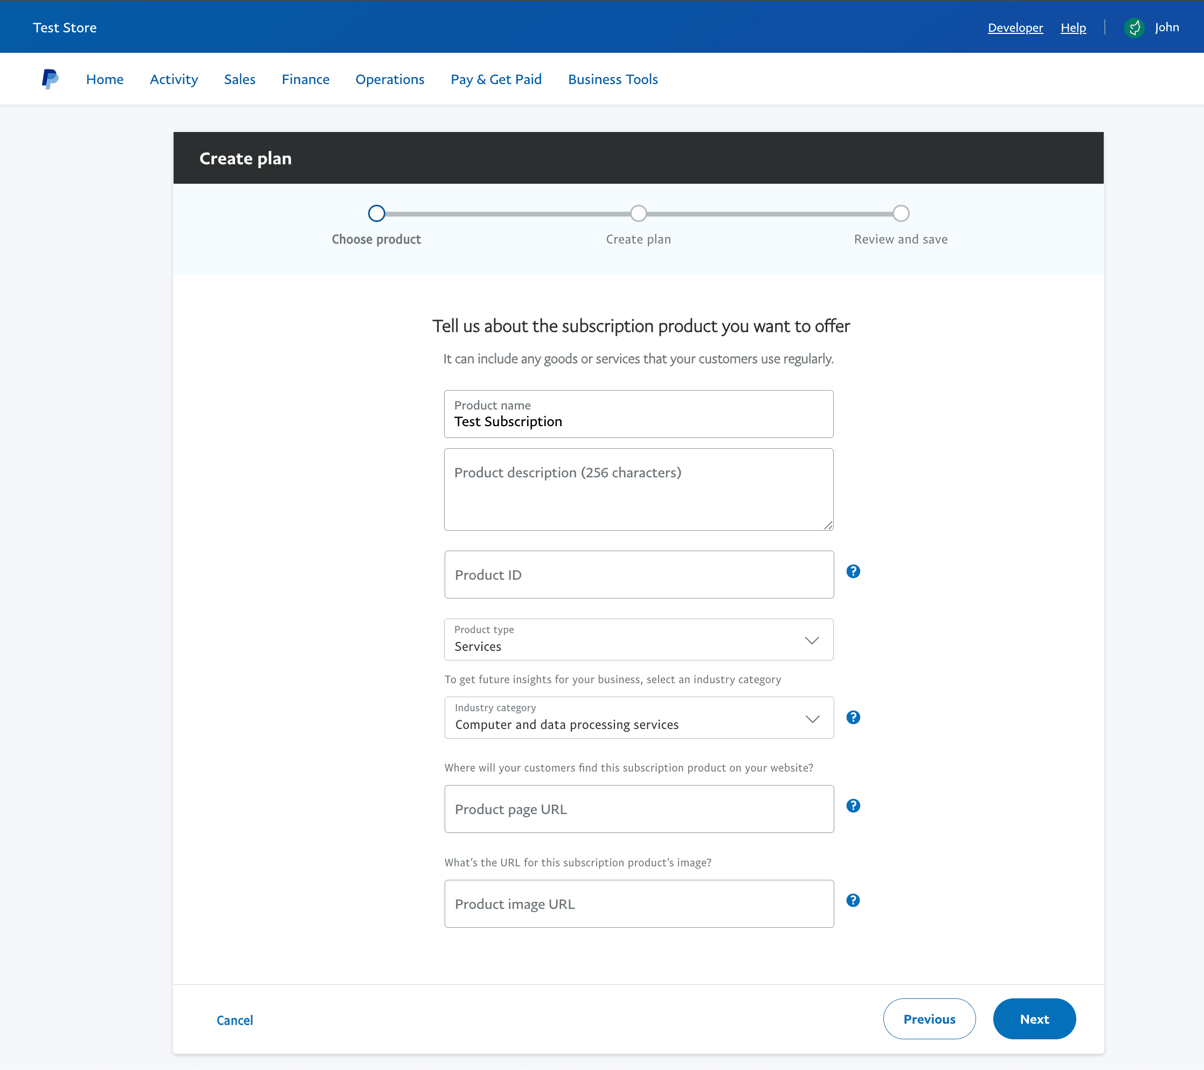1204x1070 pixels.
Task: Show help for Product image URL
Action: pos(853,900)
